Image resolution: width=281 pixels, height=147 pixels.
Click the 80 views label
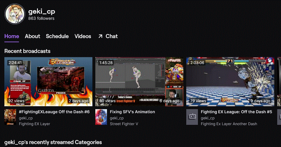tap(107, 101)
